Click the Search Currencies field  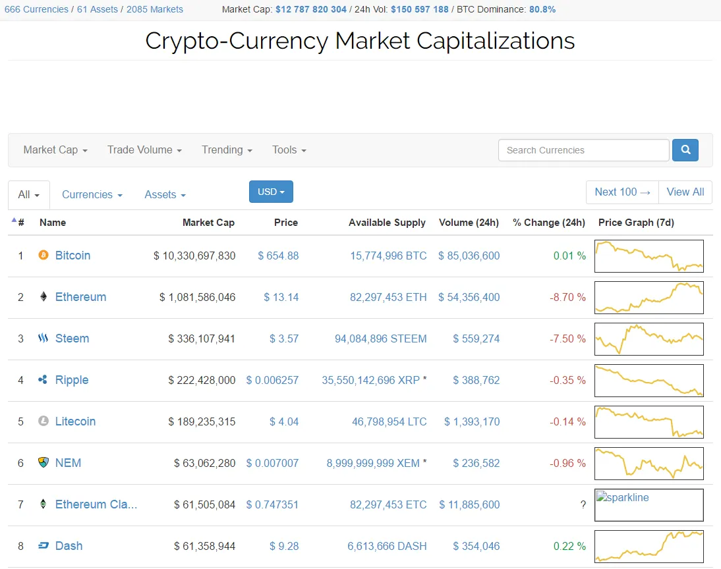(x=583, y=150)
